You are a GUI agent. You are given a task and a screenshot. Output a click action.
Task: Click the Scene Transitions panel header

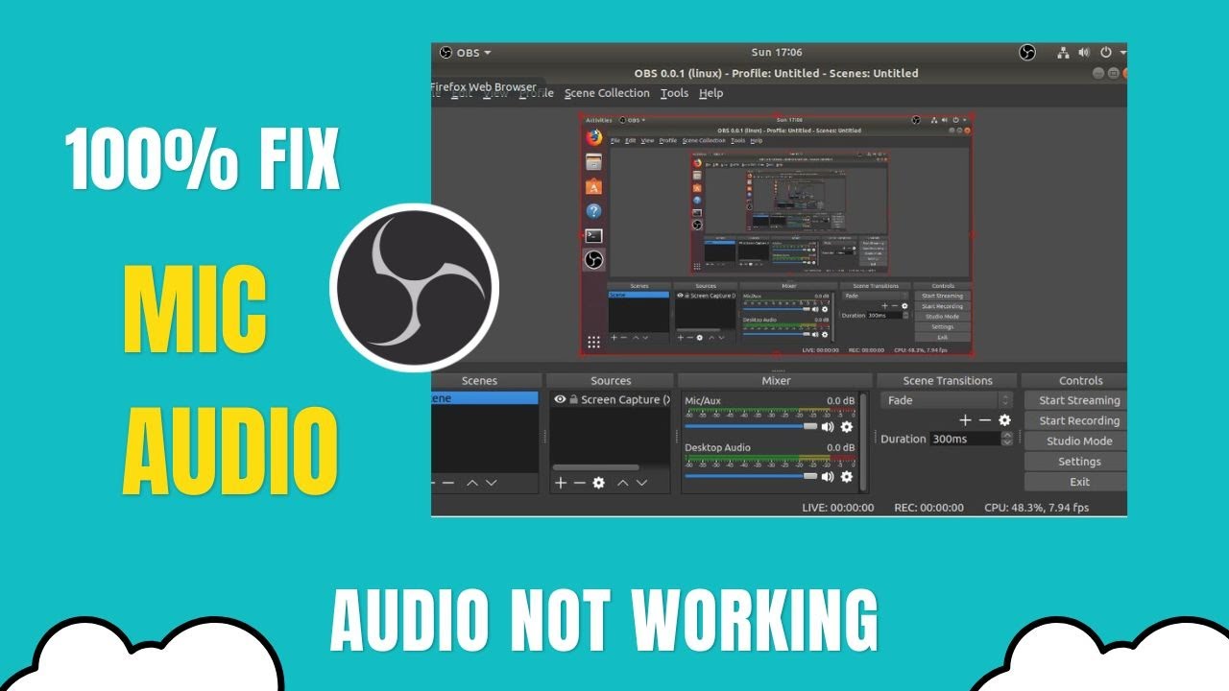point(947,381)
